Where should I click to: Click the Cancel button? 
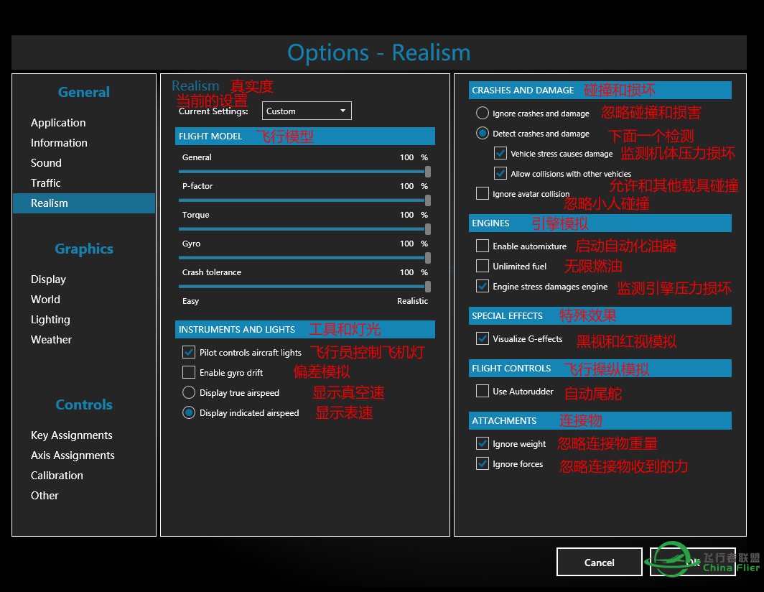(599, 562)
